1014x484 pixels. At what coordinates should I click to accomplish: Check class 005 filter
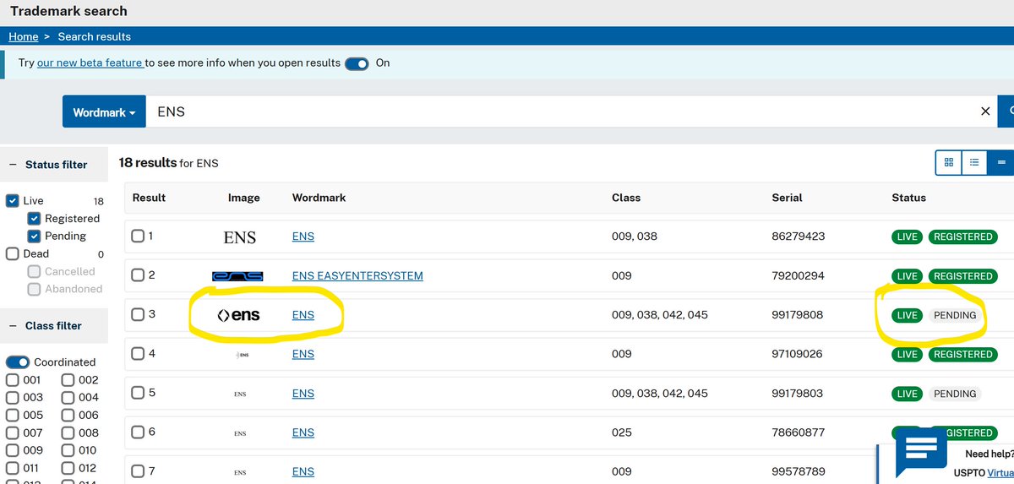[13, 415]
